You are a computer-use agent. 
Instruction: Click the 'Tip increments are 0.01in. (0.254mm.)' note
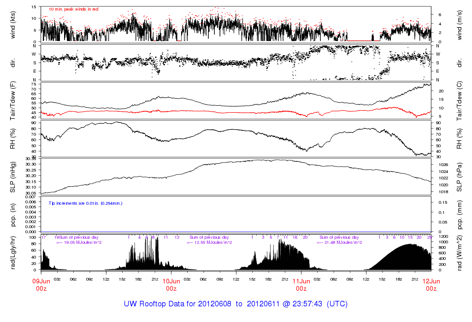pos(85,203)
